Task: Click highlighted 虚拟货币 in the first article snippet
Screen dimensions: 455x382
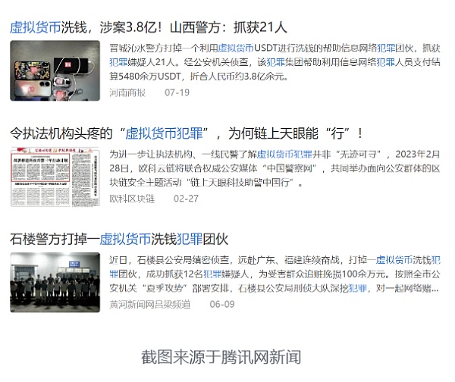Action: [236, 47]
